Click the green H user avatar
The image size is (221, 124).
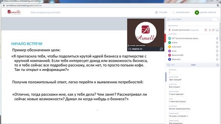pyautogui.click(x=197, y=12)
